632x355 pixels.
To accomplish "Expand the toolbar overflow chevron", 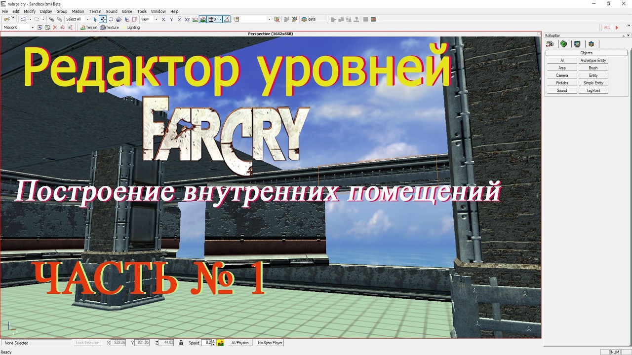I will (13, 17).
